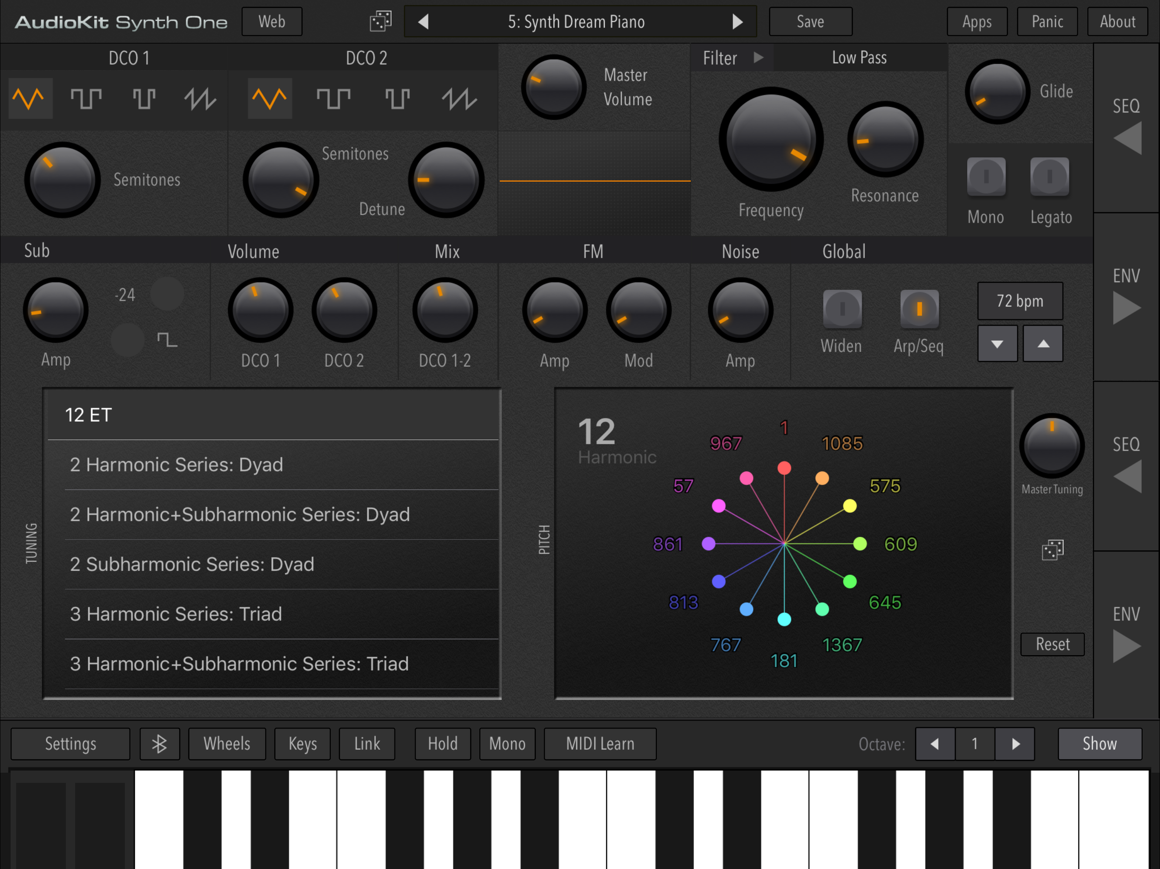Click lower ENV right arrow
1160x869 pixels.
pos(1127,646)
